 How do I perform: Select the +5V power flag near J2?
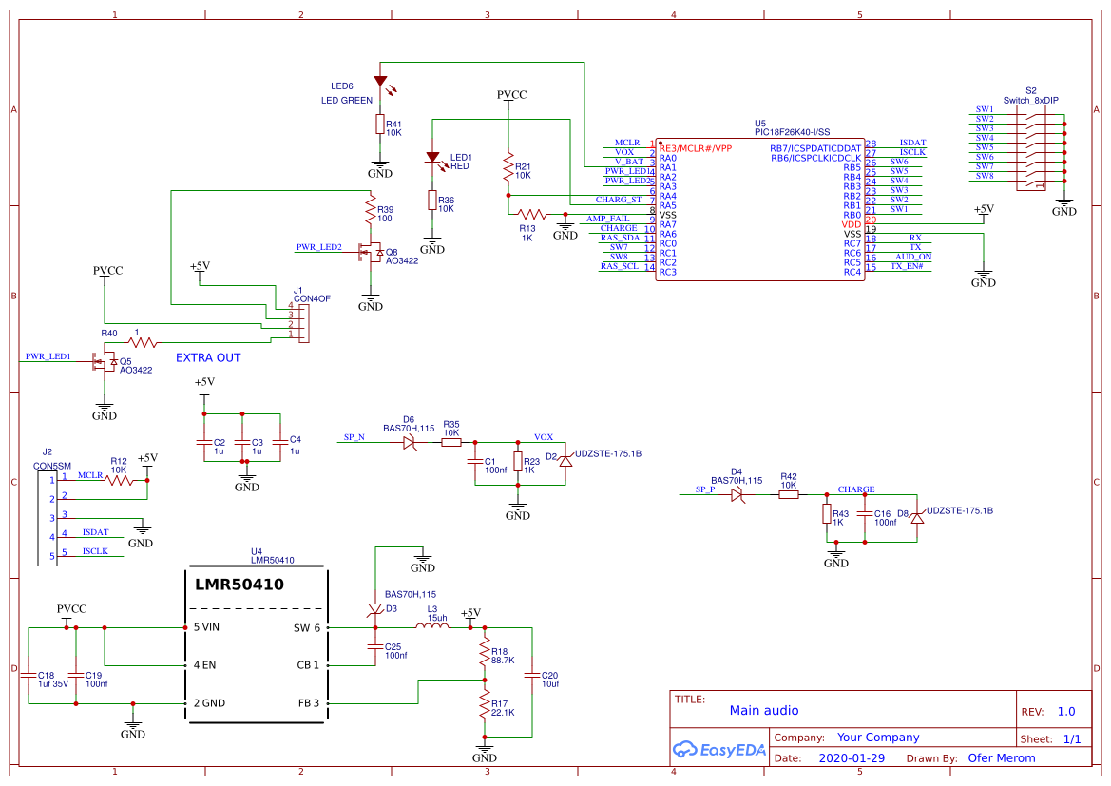tap(147, 461)
